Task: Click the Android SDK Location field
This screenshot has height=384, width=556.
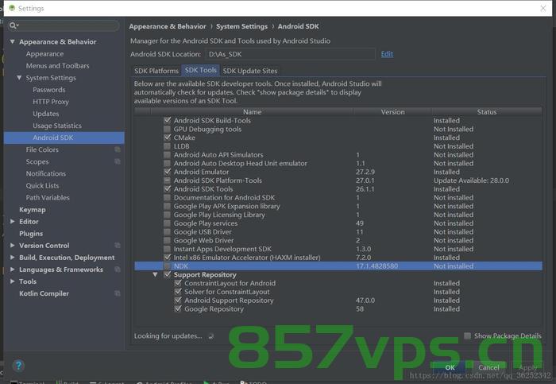Action: point(290,54)
